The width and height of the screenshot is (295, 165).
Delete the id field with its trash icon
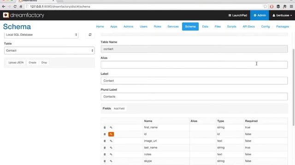(105, 134)
